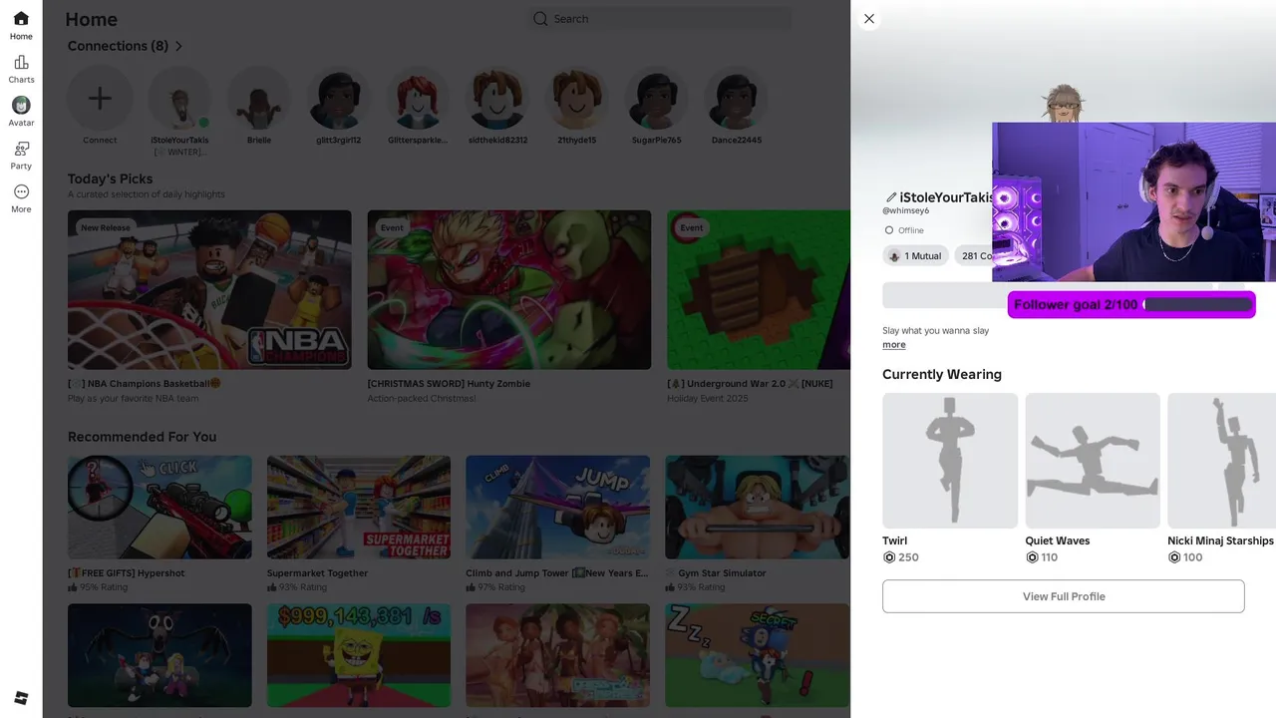Click the 1 Mutual pill button

tap(915, 256)
